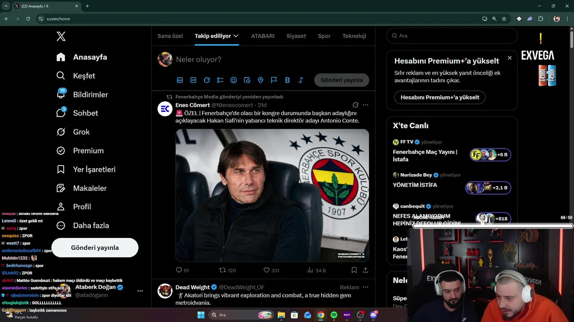Viewport: 574px width, 322px height.
Task: Bookmark the Enes Cömert post
Action: [x=354, y=270]
